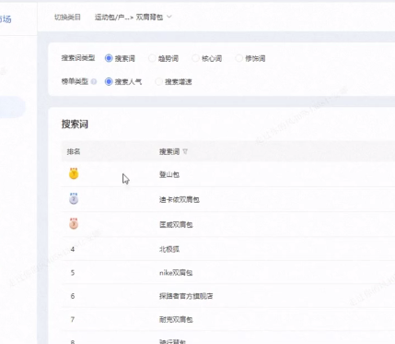The image size is (395, 344).
Task: Click the info icon beside 榜单类型
Action: click(x=94, y=82)
